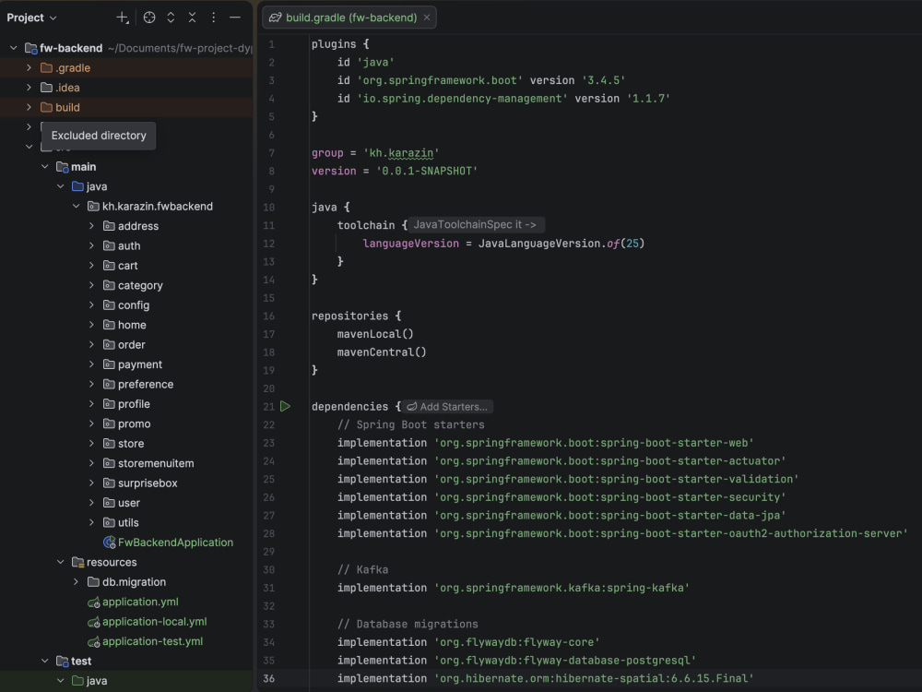Viewport: 922px width, 692px height.
Task: Click the languageVersion property text
Action: [410, 244]
